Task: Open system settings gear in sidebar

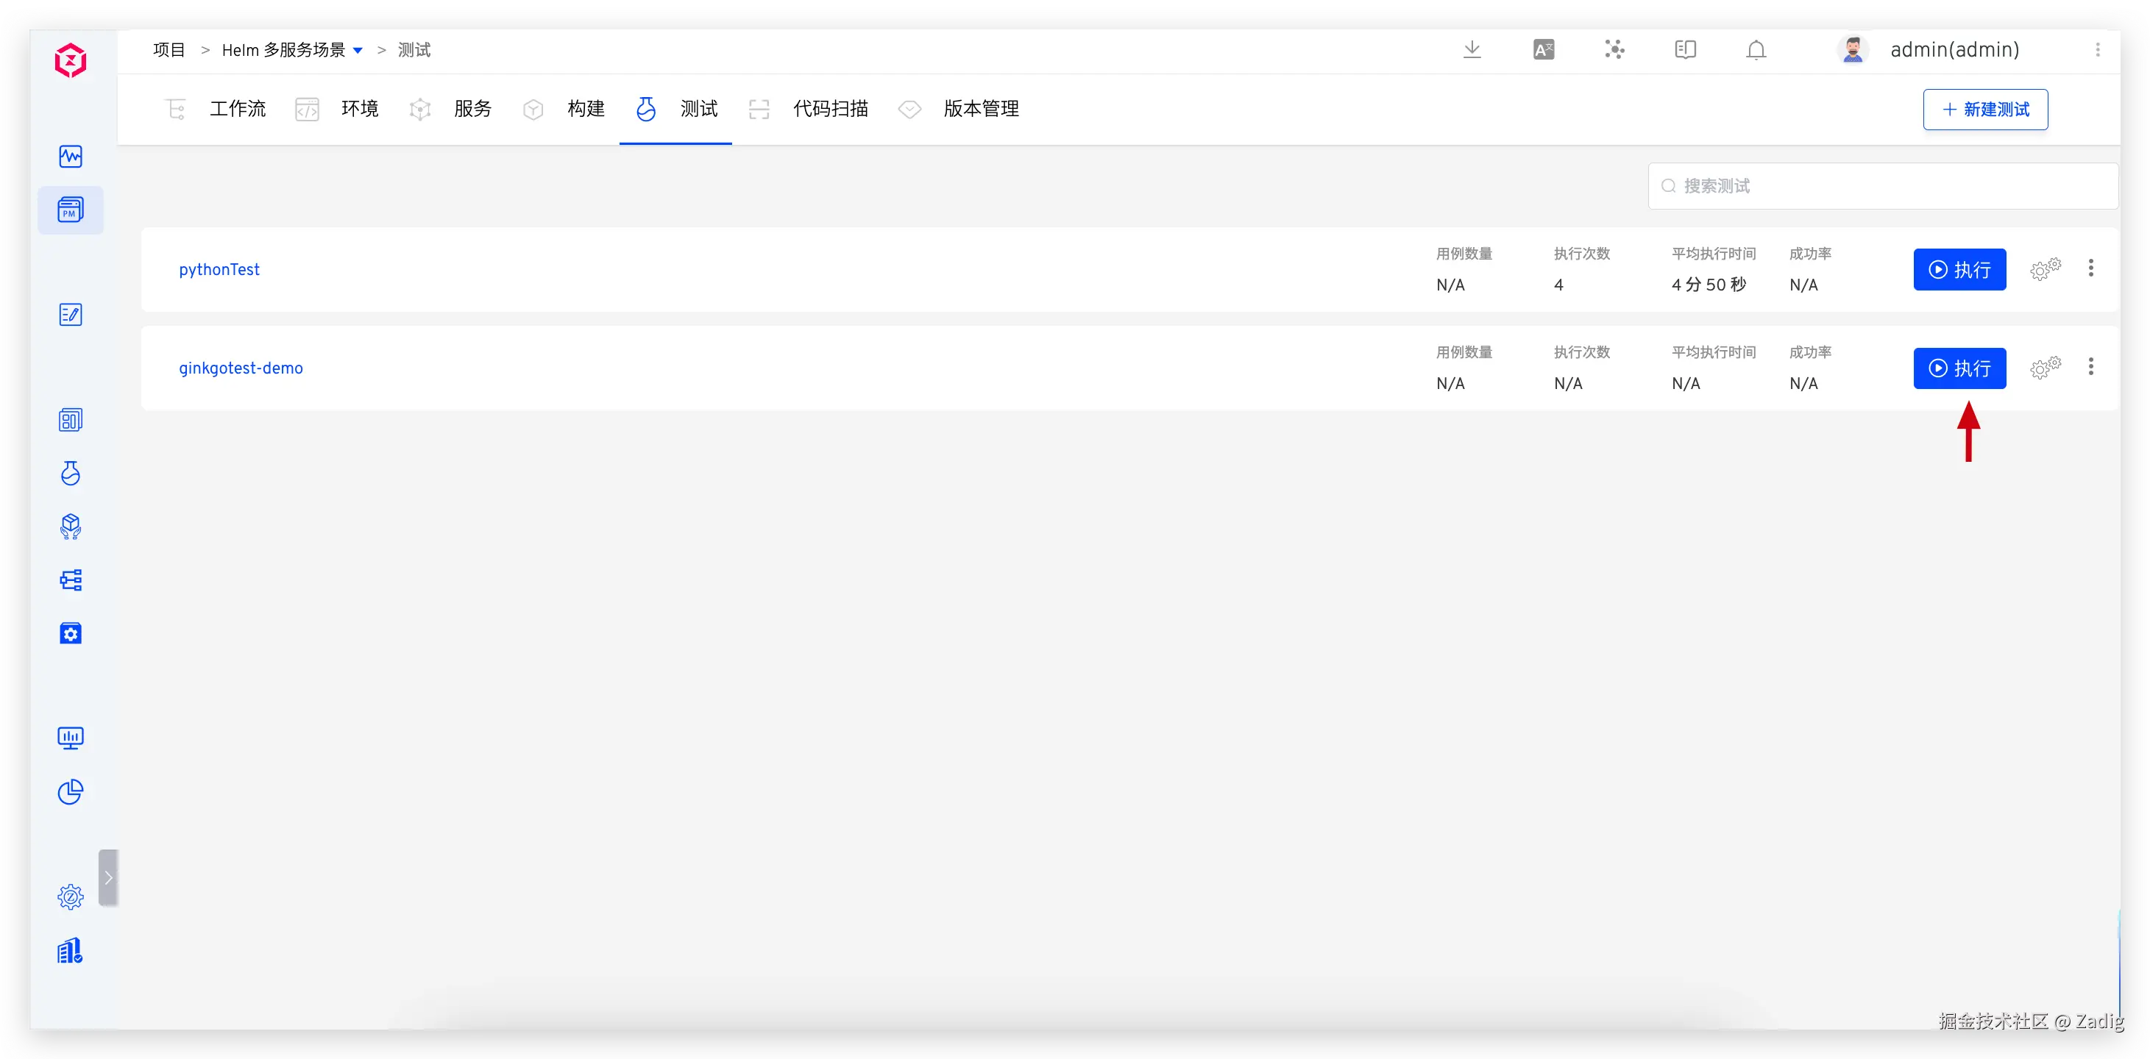Action: [71, 897]
